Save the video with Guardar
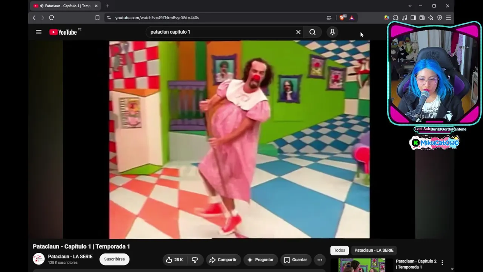The height and width of the screenshot is (272, 483). [295, 260]
